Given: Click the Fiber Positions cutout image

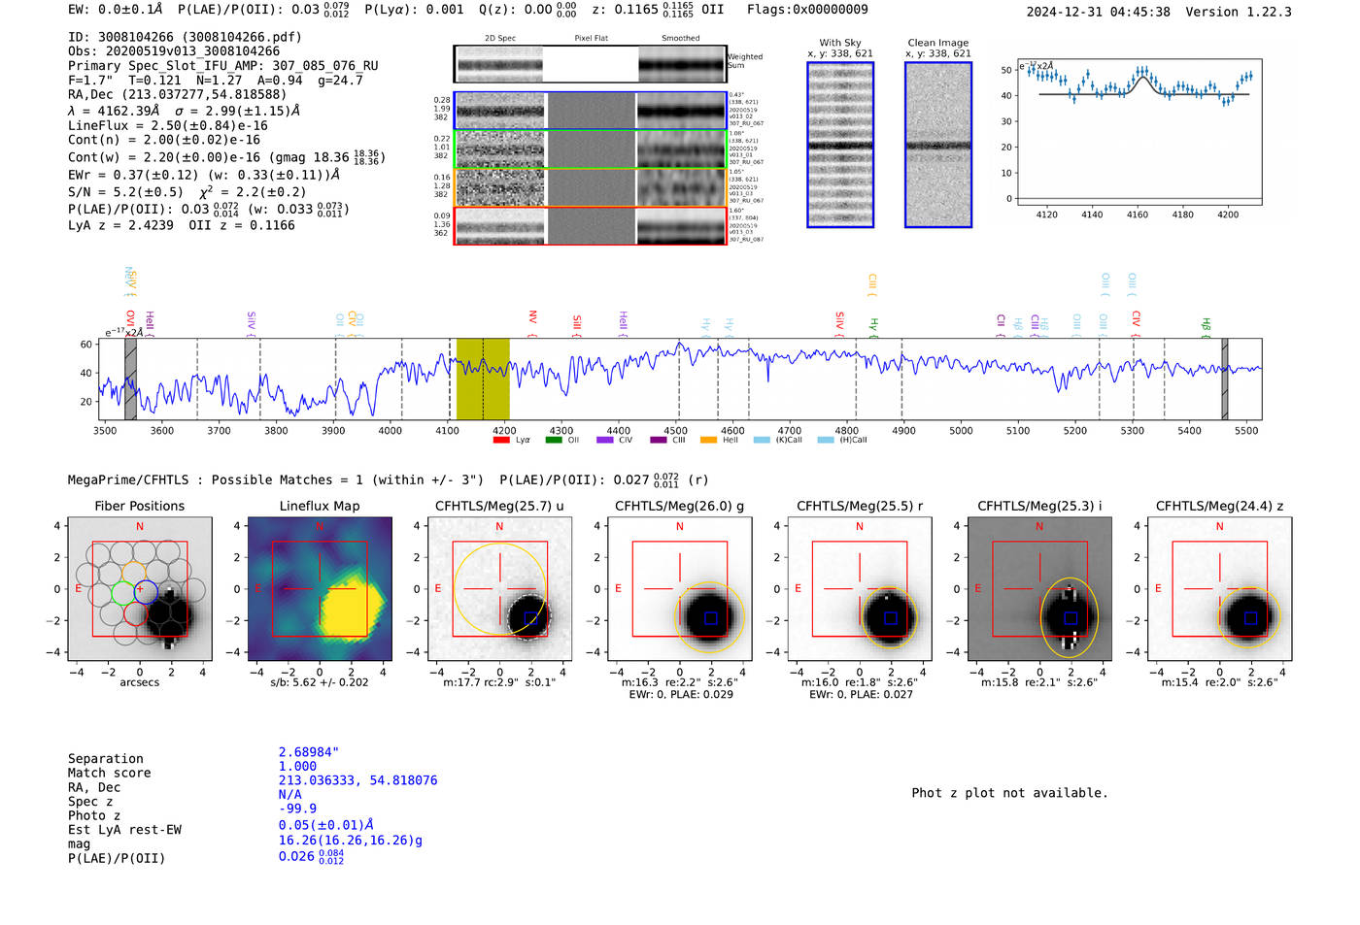Looking at the screenshot, I should click(x=139, y=589).
